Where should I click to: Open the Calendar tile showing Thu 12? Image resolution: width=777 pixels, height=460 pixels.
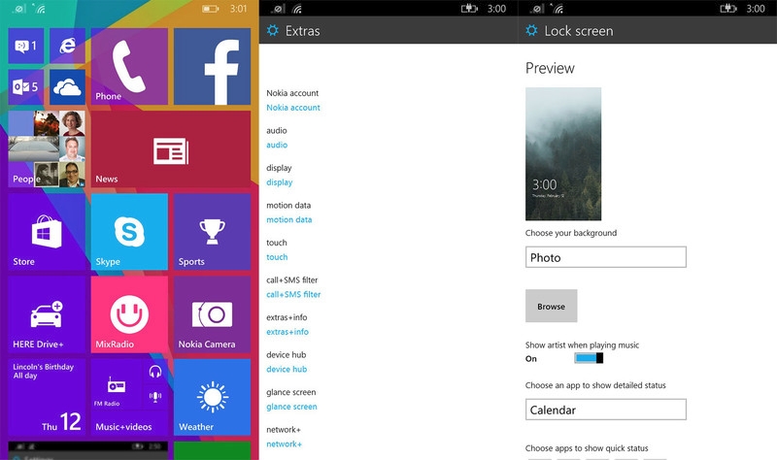[47, 397]
